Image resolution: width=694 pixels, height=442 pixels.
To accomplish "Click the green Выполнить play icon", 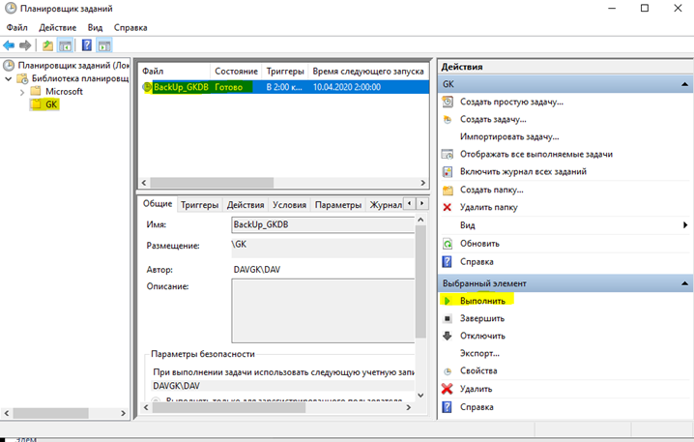I will tap(447, 301).
